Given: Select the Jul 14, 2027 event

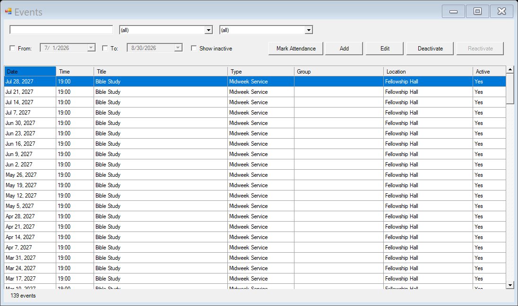Looking at the screenshot, I should pyautogui.click(x=255, y=102).
